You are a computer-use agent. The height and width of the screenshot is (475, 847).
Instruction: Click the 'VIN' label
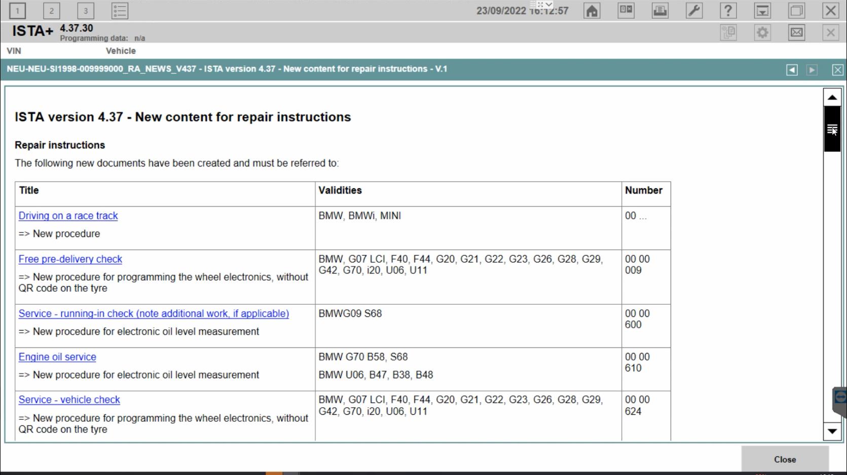click(14, 51)
